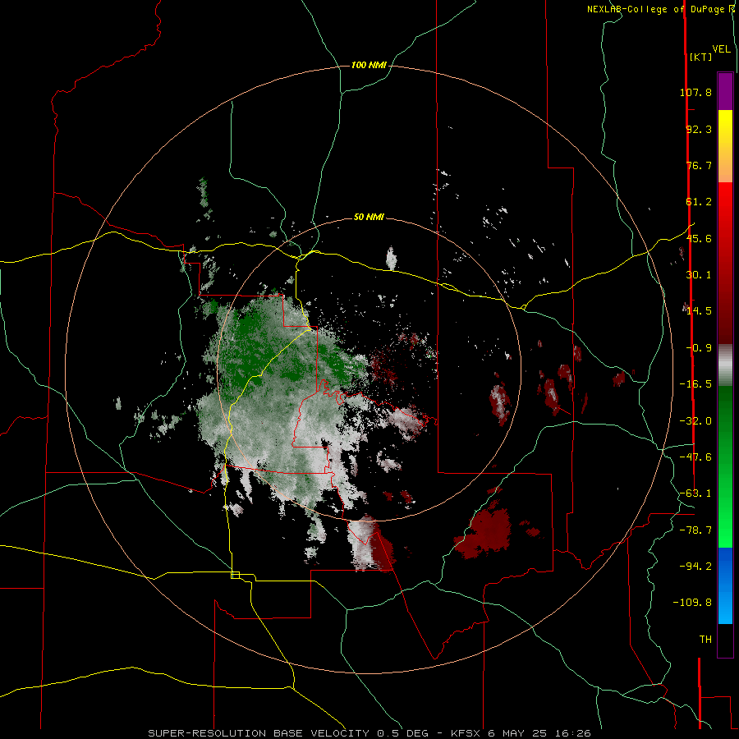Viewport: 739px width, 739px height.
Task: Select the -16.5 legend value
Action: point(695,384)
